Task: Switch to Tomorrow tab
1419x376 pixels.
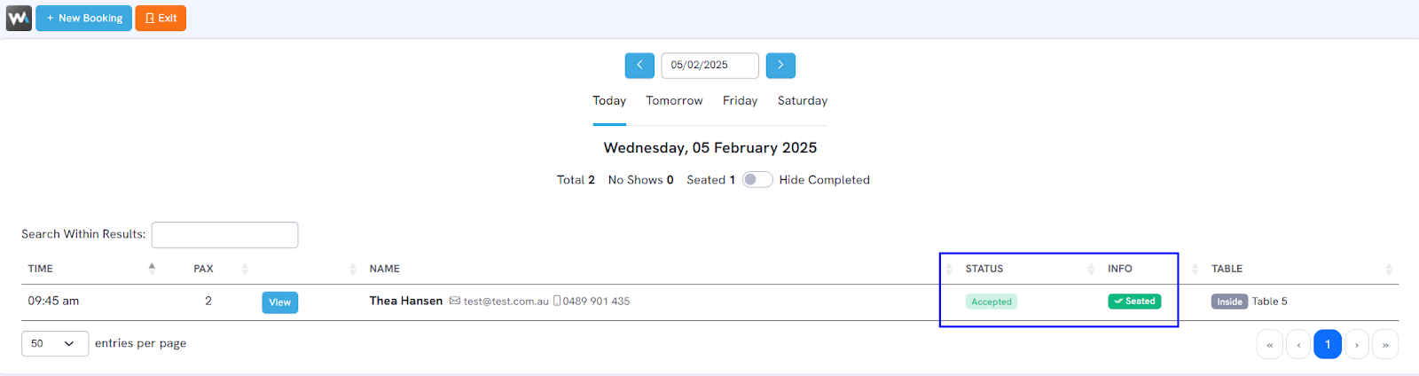Action: click(x=674, y=101)
